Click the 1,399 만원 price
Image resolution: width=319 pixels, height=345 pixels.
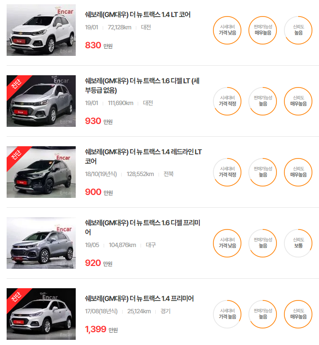(101, 329)
